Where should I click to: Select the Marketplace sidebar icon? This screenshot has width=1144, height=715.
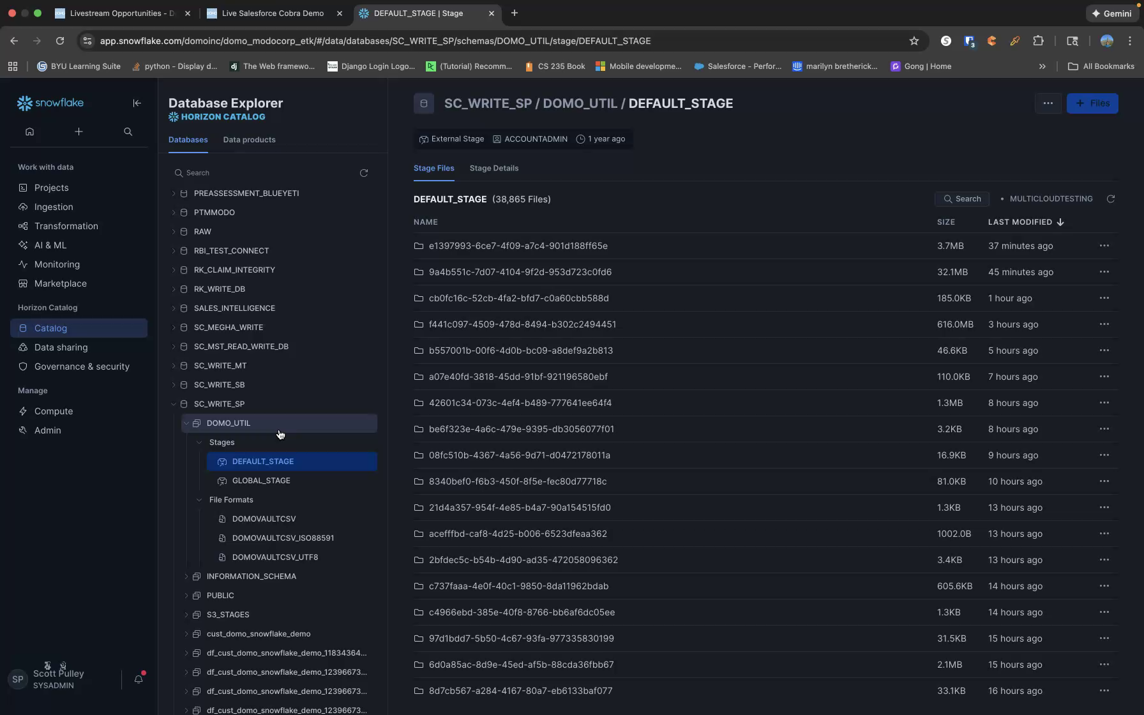[22, 283]
